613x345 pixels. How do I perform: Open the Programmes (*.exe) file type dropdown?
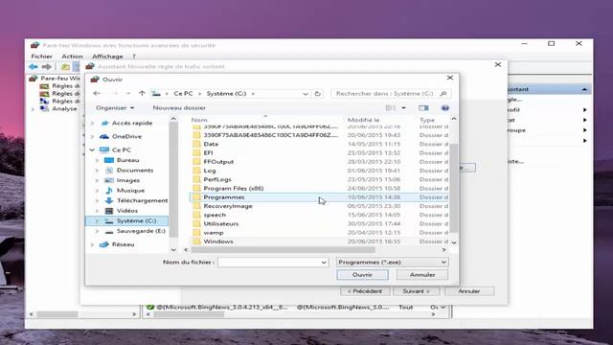392,262
